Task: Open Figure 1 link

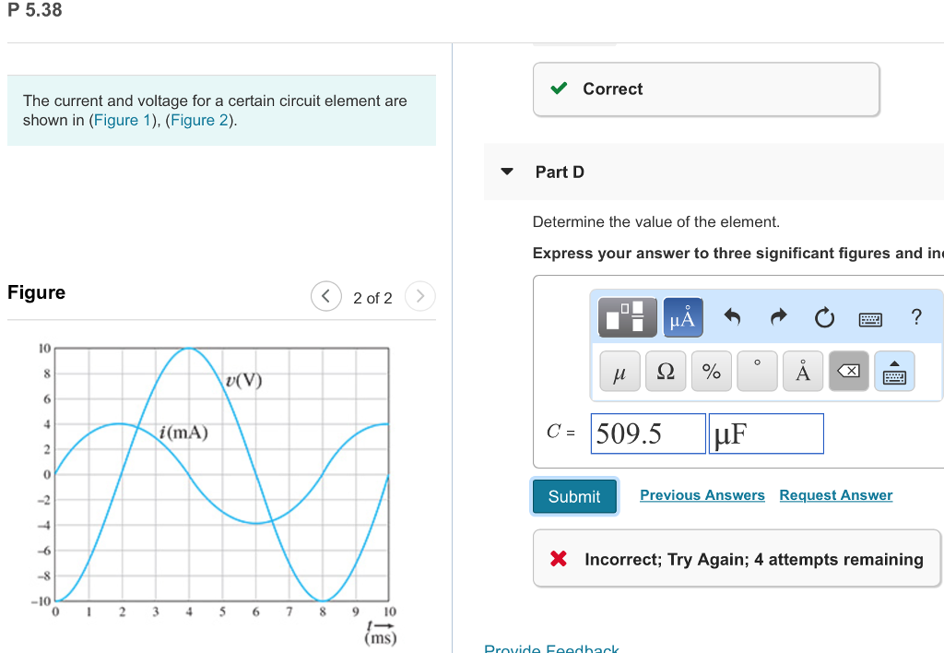Action: [x=123, y=120]
